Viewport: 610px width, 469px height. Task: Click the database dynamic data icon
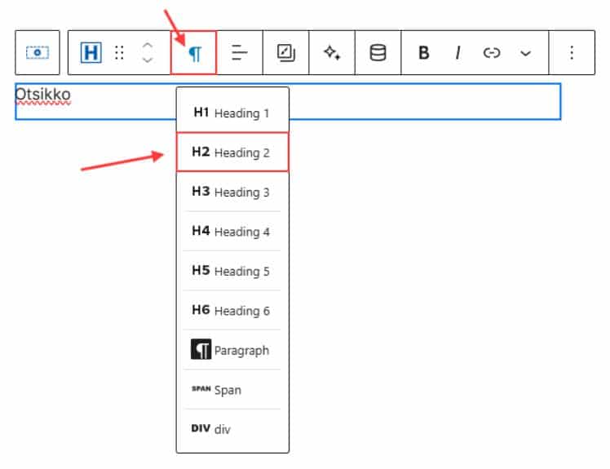pos(378,52)
